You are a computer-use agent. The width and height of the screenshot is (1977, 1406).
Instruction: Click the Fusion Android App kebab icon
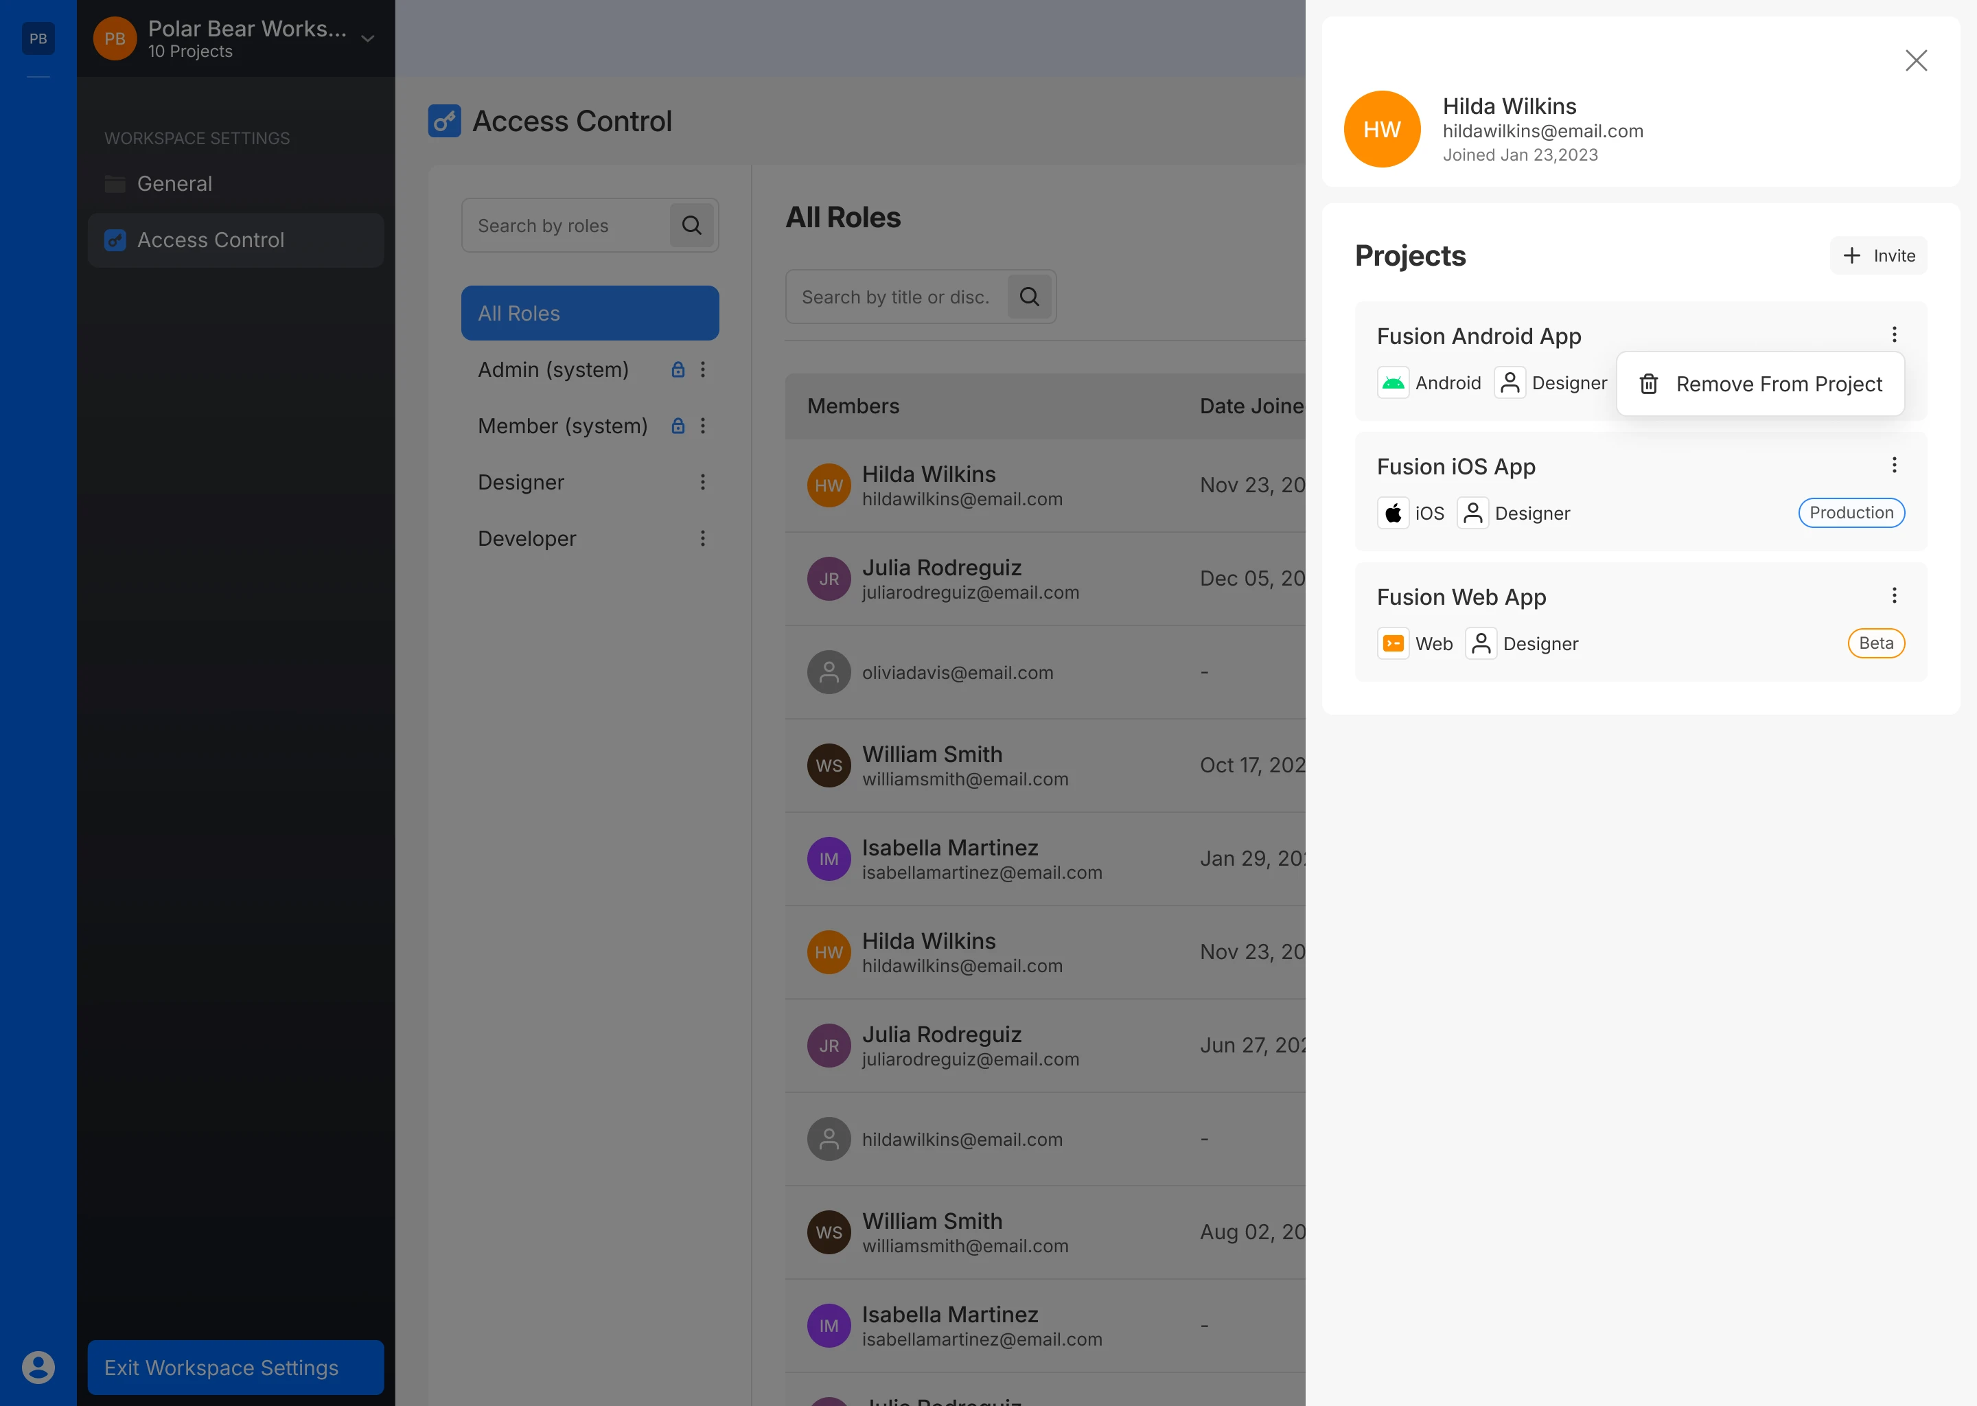click(x=1894, y=335)
